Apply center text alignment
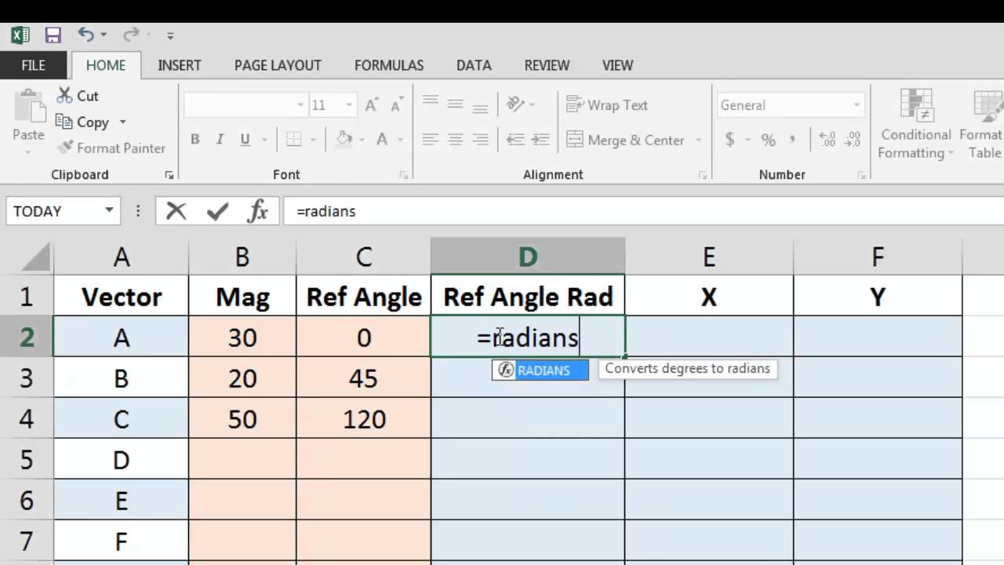Screen dimensions: 1004x565 point(455,140)
